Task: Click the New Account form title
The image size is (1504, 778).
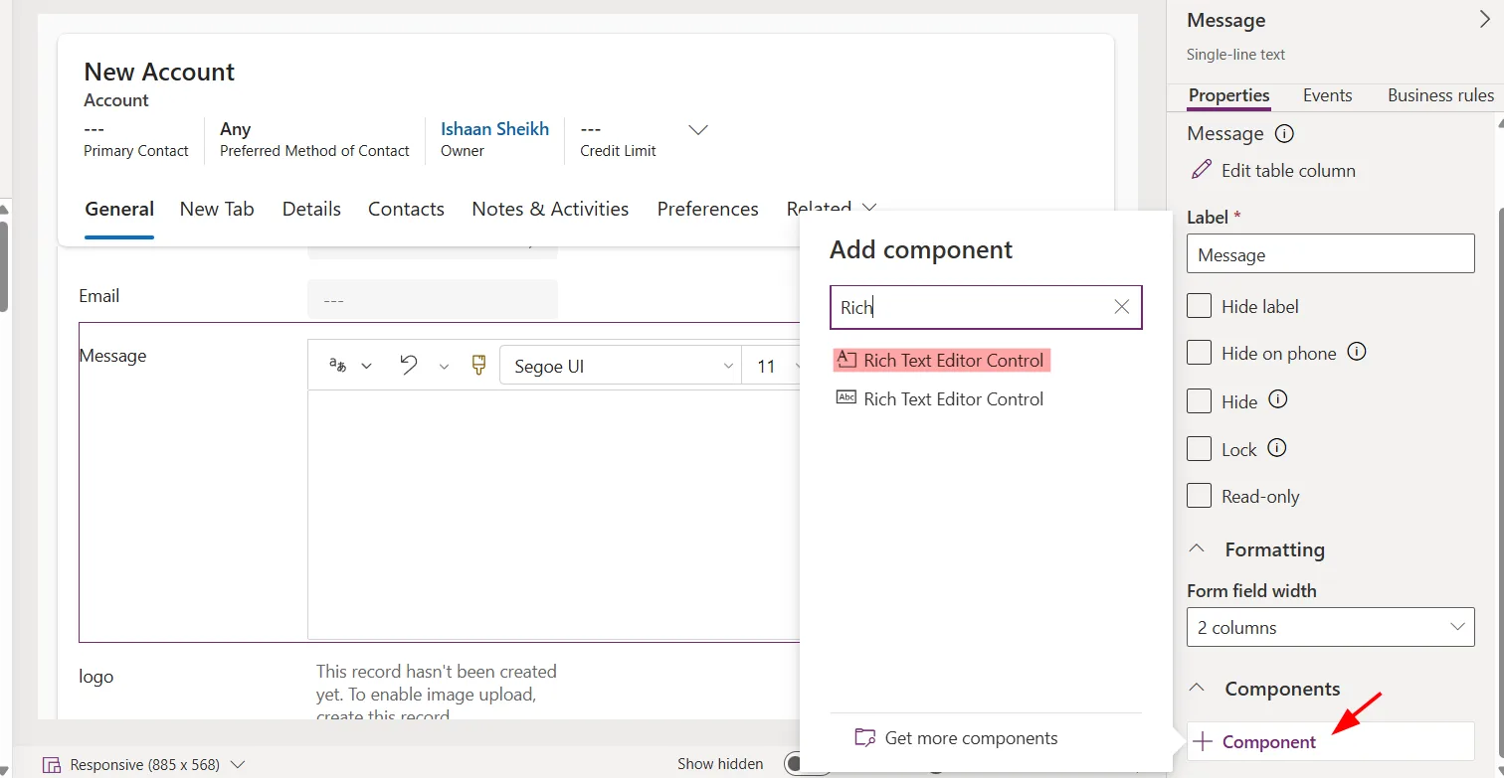Action: [x=159, y=72]
